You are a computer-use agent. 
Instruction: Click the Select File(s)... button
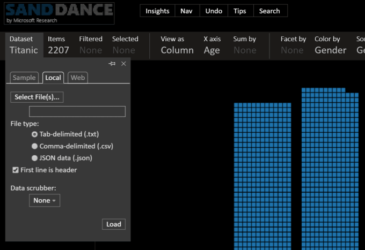coord(37,97)
